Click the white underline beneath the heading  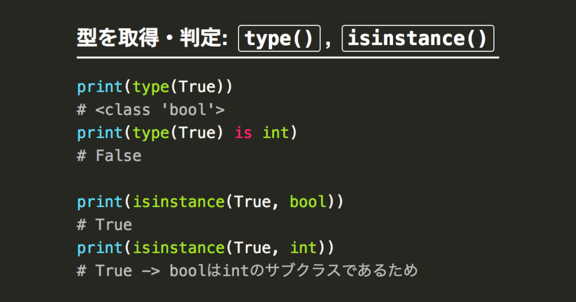pyautogui.click(x=287, y=58)
